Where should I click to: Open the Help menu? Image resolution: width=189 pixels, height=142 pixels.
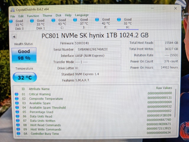[68, 15]
